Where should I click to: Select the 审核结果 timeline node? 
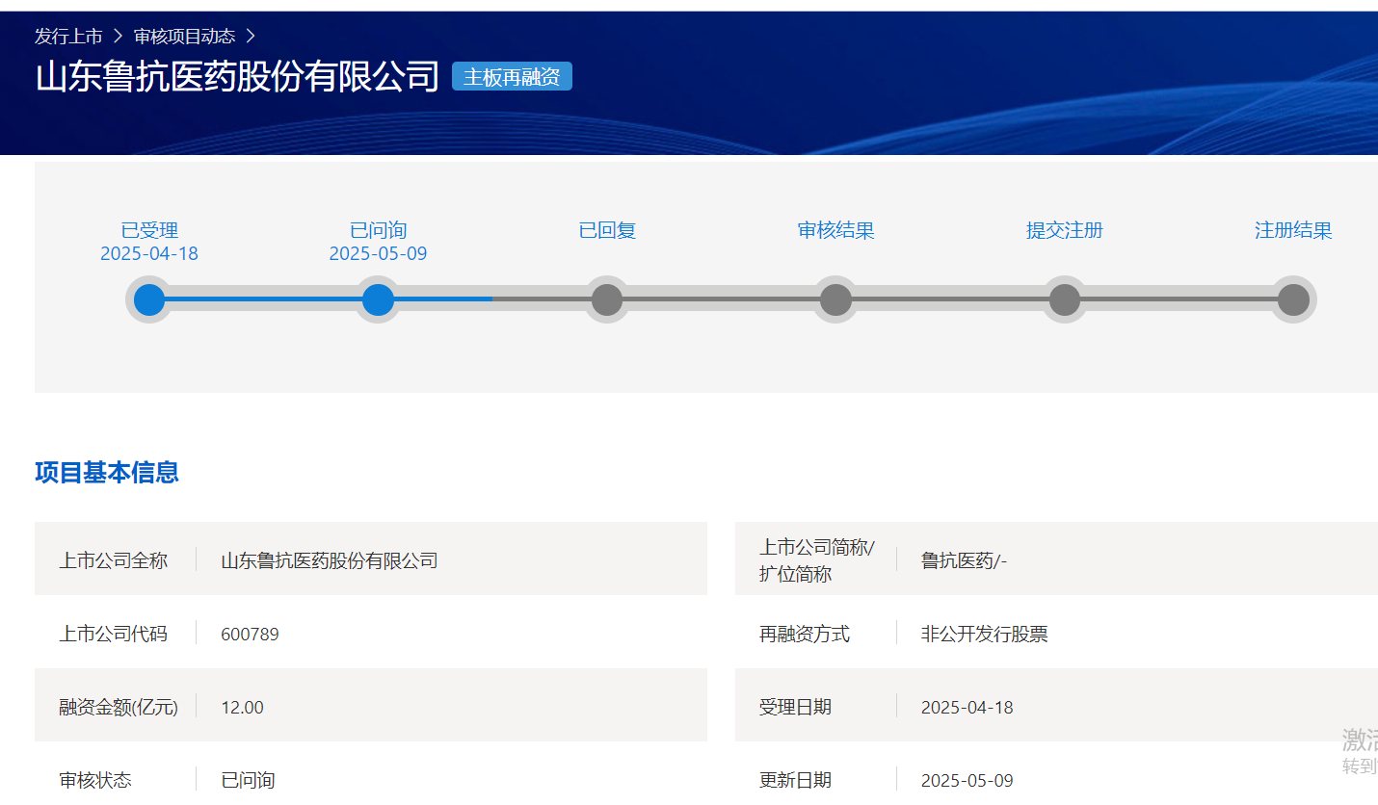click(835, 299)
